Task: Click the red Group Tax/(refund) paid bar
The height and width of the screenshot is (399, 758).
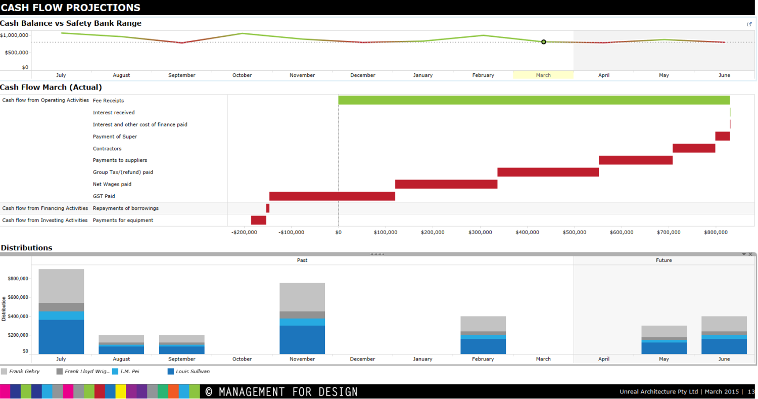Action: (548, 172)
